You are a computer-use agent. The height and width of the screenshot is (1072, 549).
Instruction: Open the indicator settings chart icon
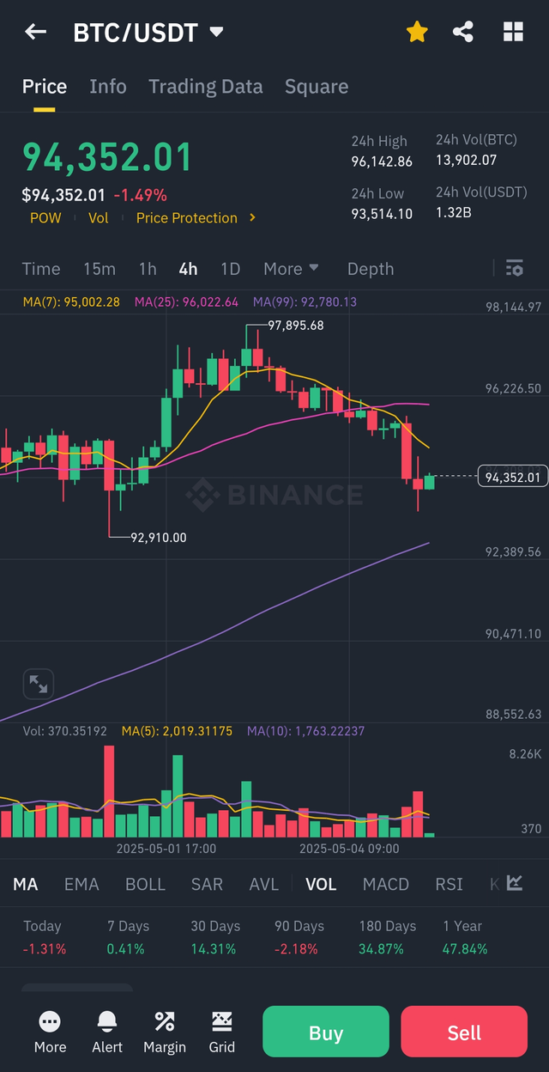(x=515, y=883)
